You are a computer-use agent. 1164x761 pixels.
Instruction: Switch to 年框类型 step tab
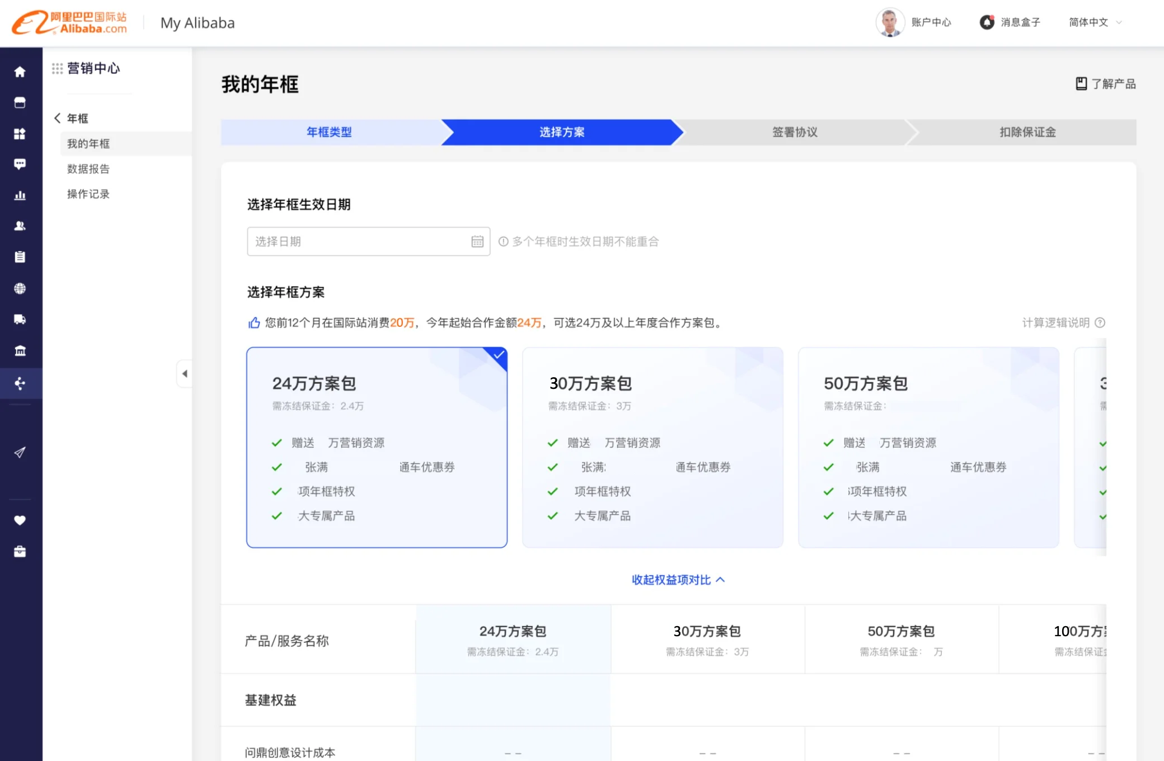329,132
